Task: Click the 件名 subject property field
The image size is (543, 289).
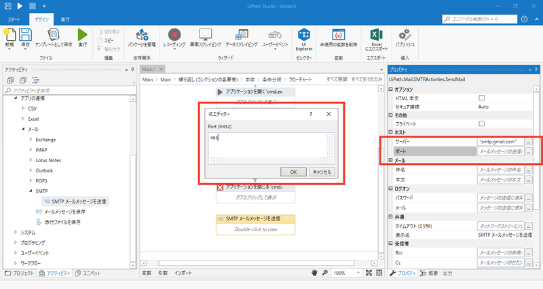Action: [500, 170]
